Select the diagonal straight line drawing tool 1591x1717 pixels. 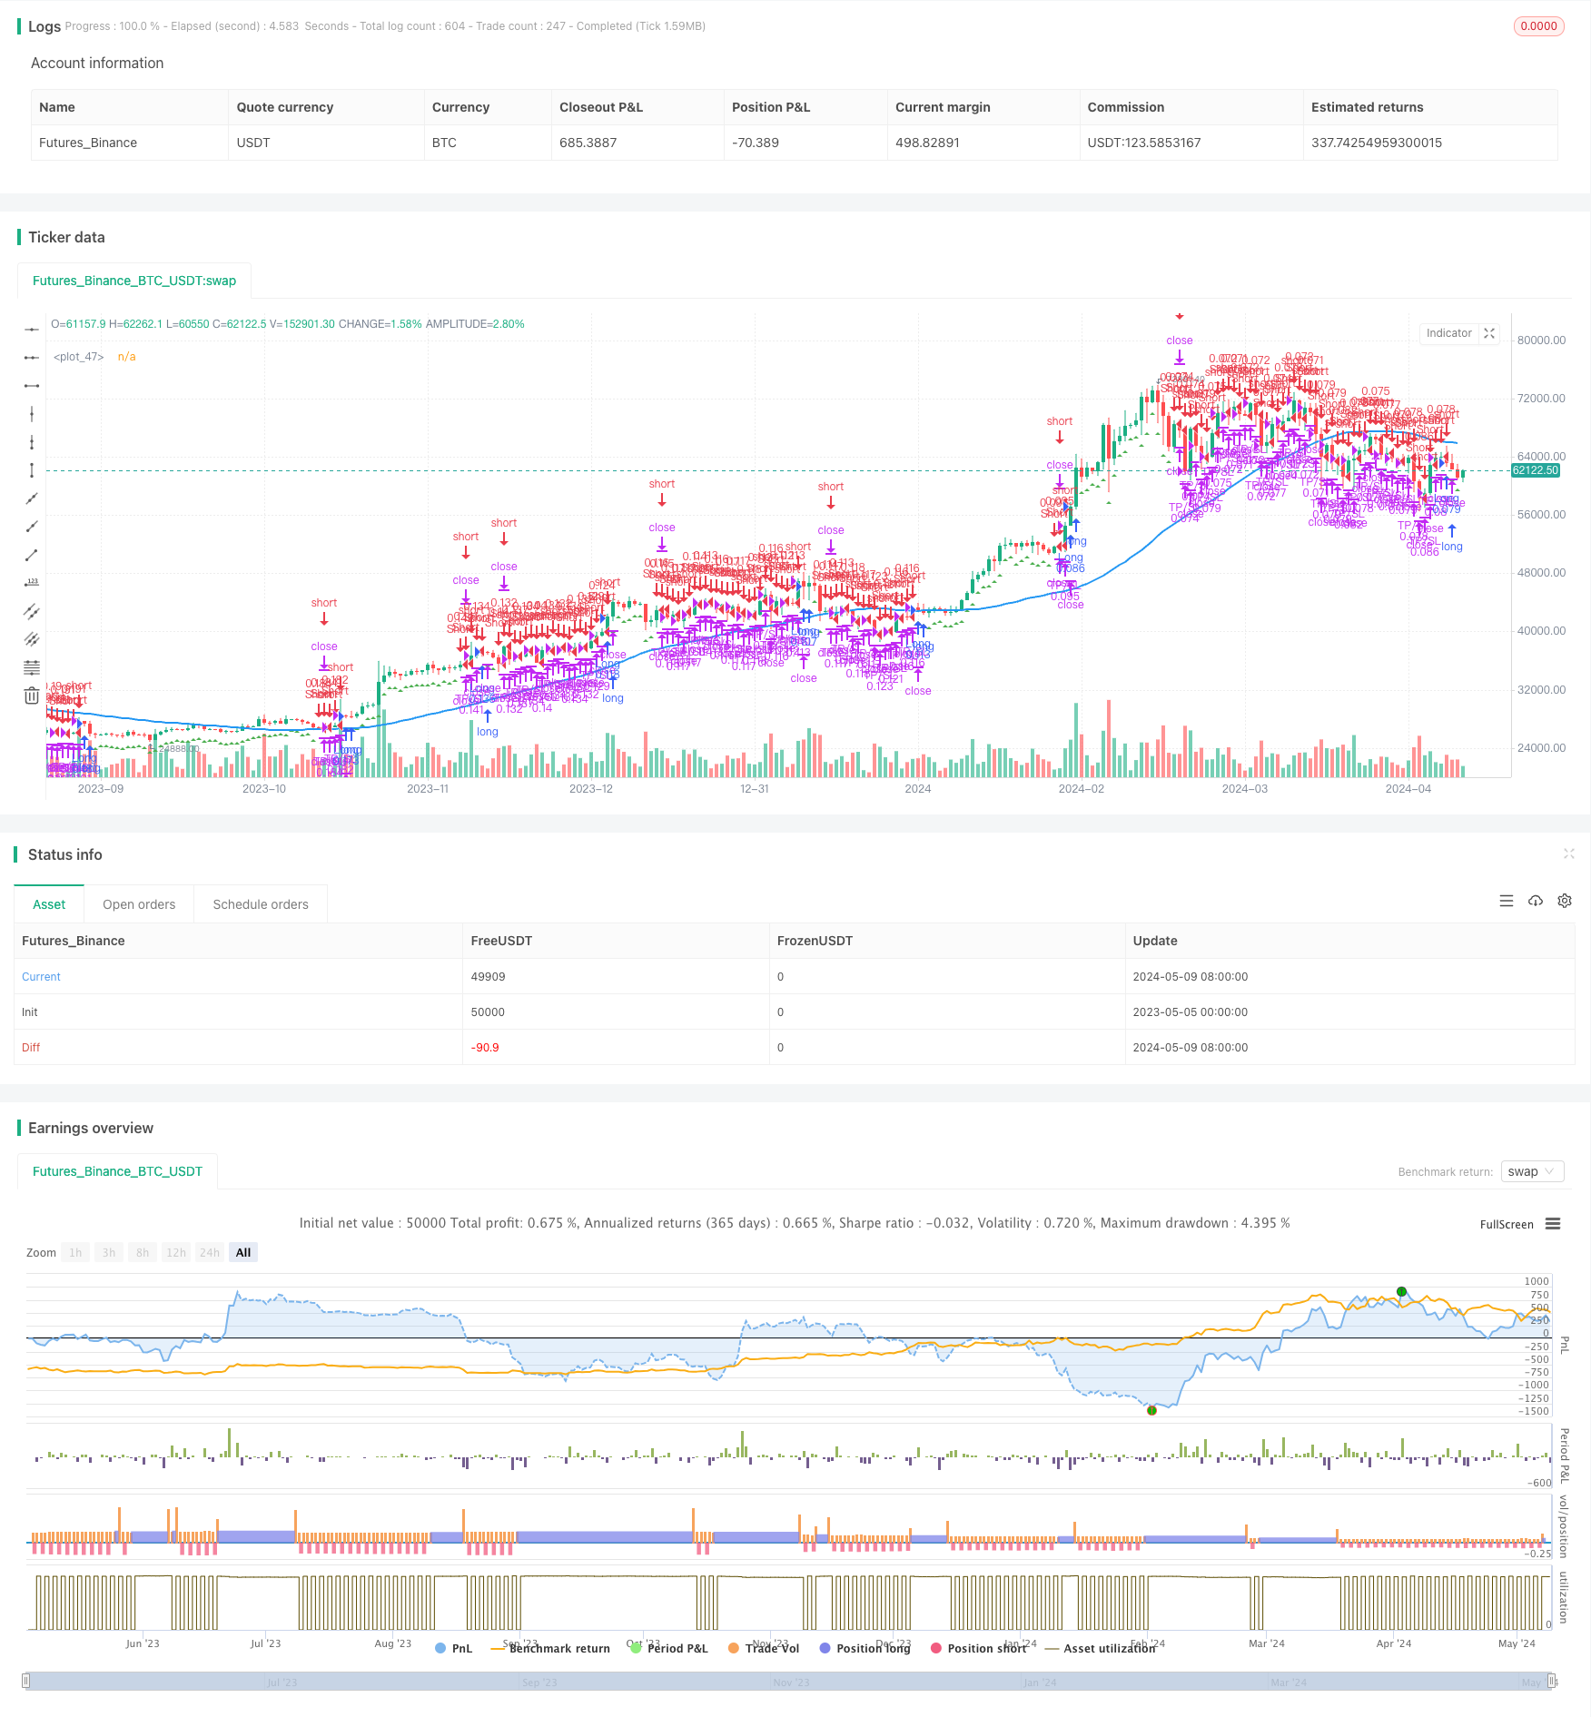pyautogui.click(x=32, y=498)
